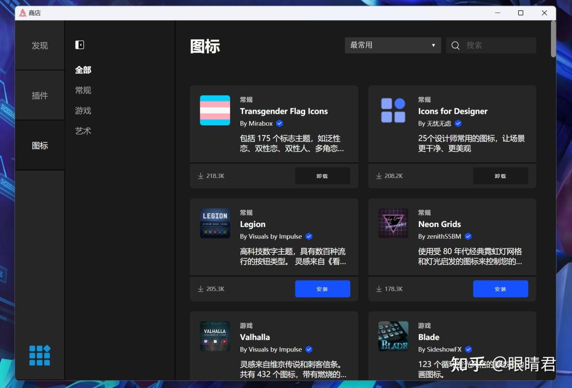Click the store app logo in title bar
Screen dimensions: 572x388
coord(23,13)
